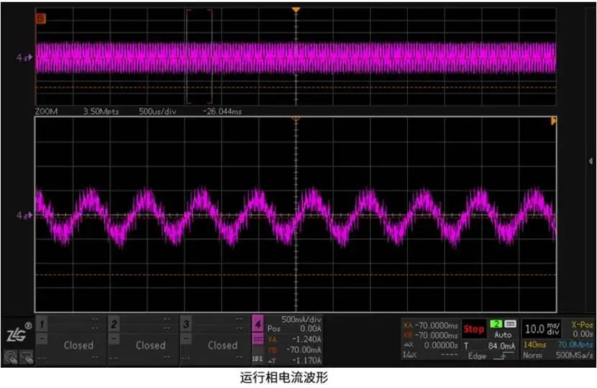This screenshot has width=597, height=388.
Task: Click the green trigger source 2 badge
Action: point(496,324)
